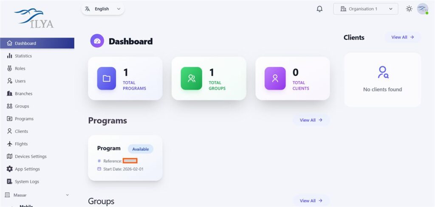Click View All next to Clients

[403, 37]
